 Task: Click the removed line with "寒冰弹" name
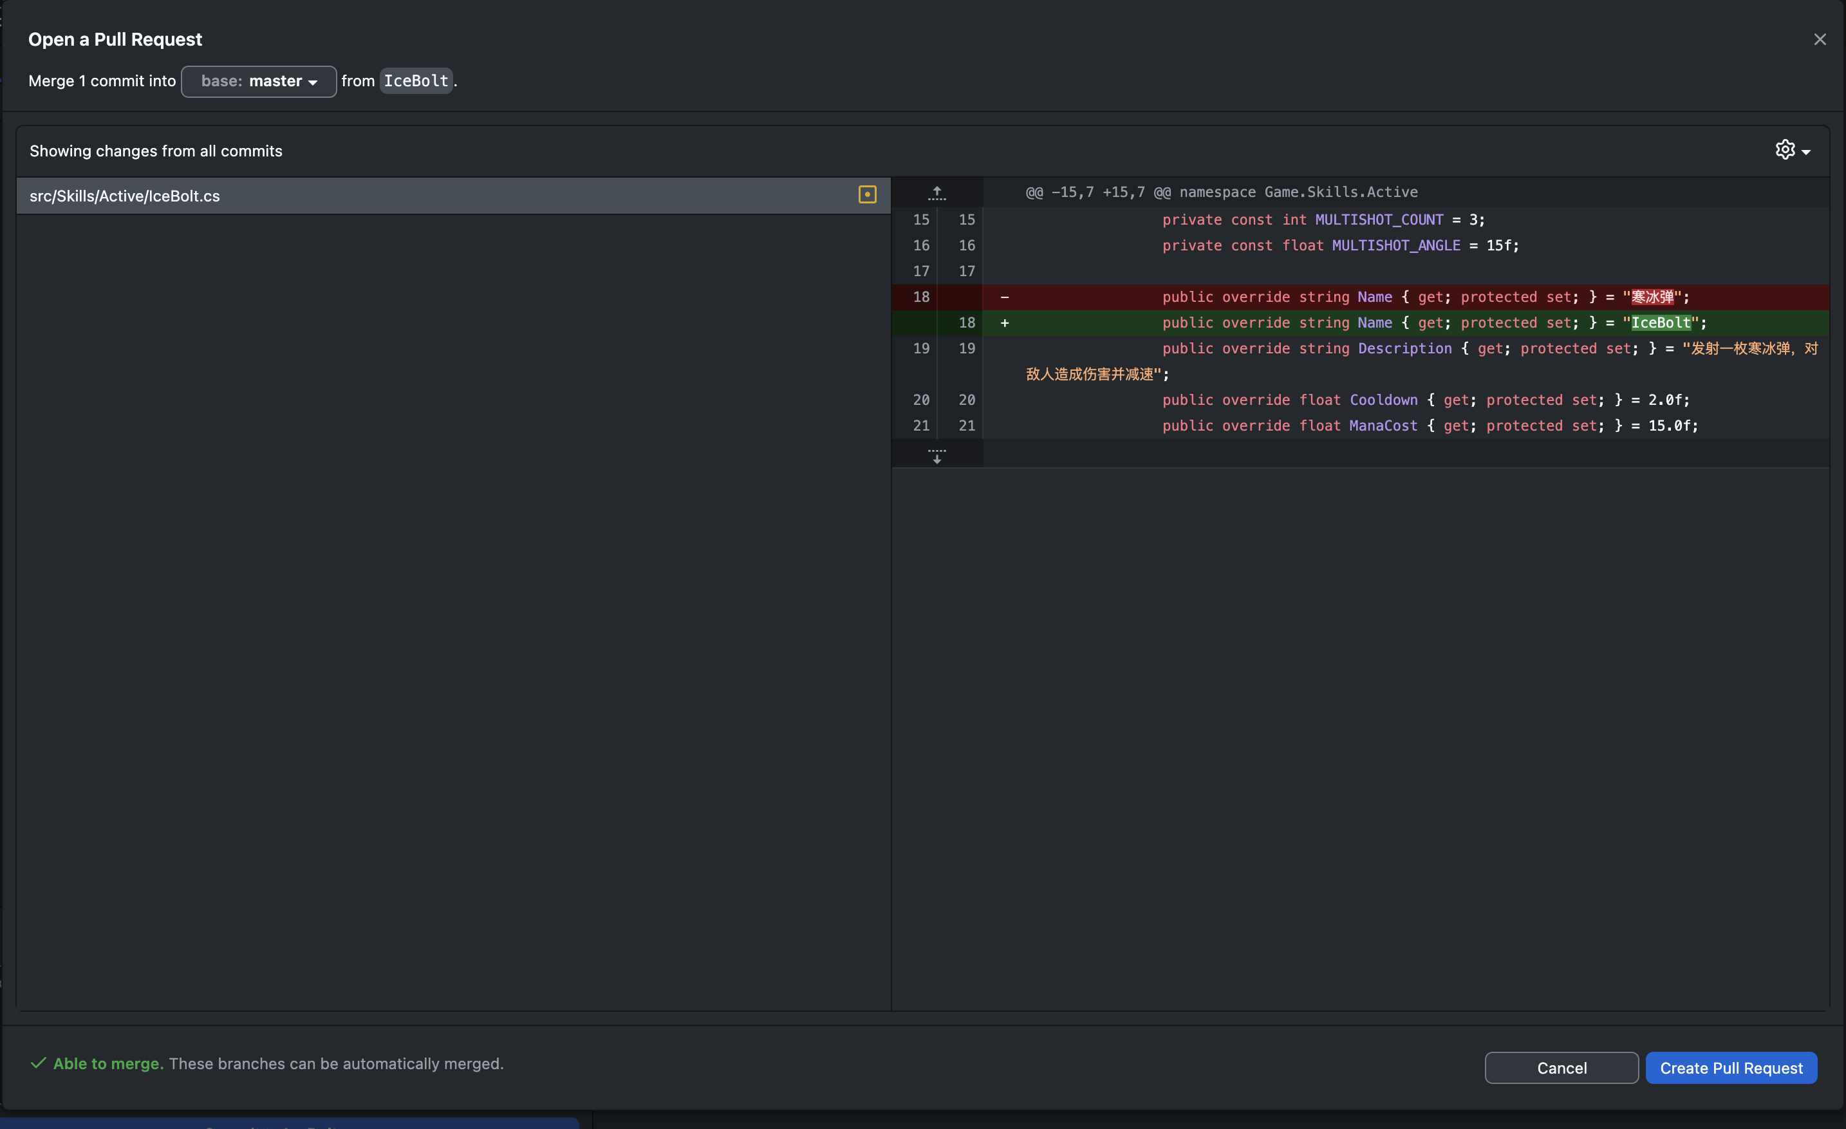point(1361,297)
